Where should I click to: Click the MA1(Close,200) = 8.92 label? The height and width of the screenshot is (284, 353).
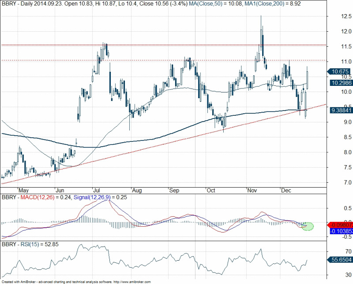[272, 4]
